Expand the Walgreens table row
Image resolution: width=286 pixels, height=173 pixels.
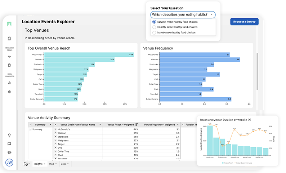coord(55,140)
